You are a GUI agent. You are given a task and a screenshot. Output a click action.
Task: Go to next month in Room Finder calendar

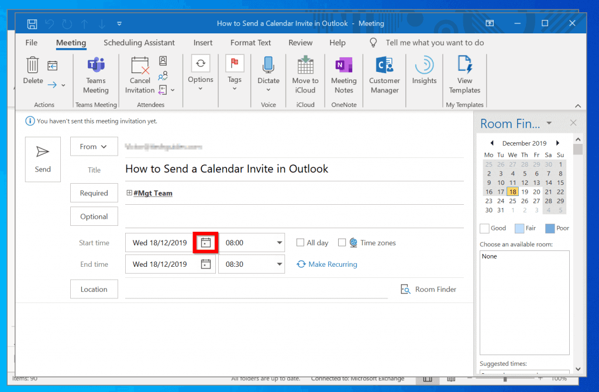pos(557,143)
